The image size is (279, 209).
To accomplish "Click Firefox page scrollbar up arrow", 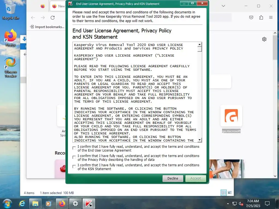I will [275, 33].
